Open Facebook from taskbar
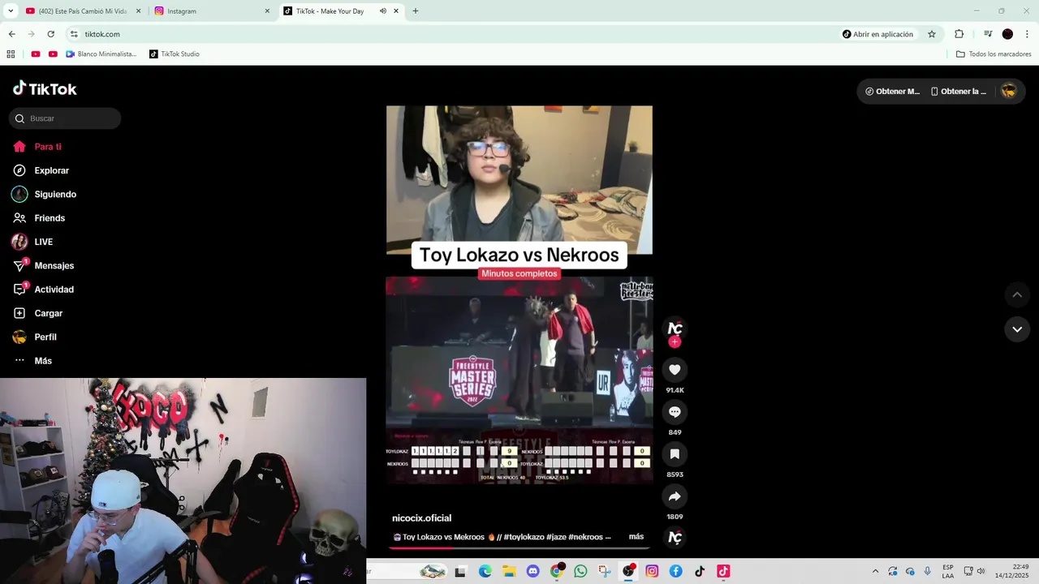 [675, 571]
